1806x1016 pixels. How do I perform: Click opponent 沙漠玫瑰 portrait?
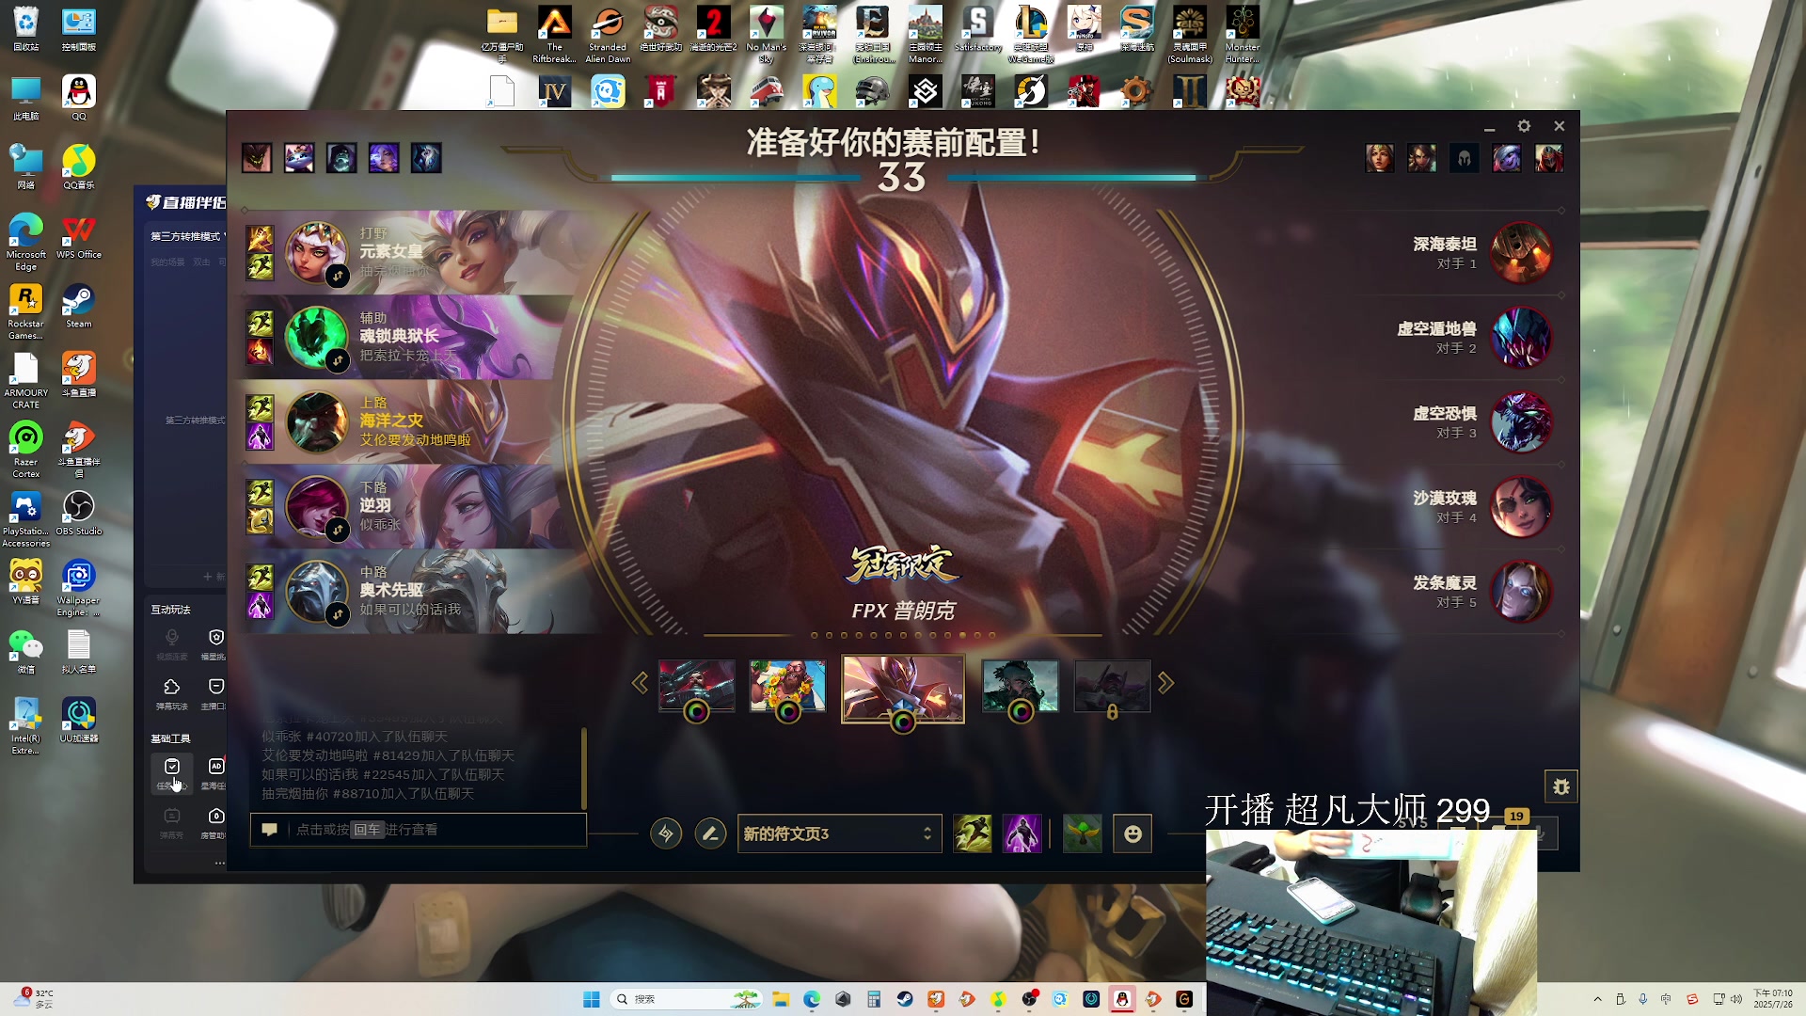click(1522, 507)
